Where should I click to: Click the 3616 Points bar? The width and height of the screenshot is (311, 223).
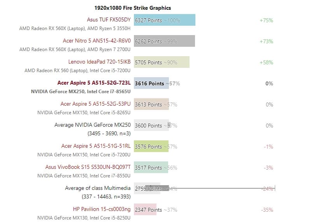[151, 83]
